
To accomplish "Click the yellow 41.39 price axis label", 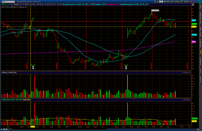I will coord(194,27).
